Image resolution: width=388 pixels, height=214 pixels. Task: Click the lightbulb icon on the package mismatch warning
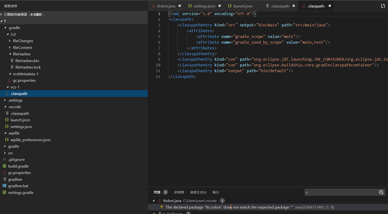(162, 207)
